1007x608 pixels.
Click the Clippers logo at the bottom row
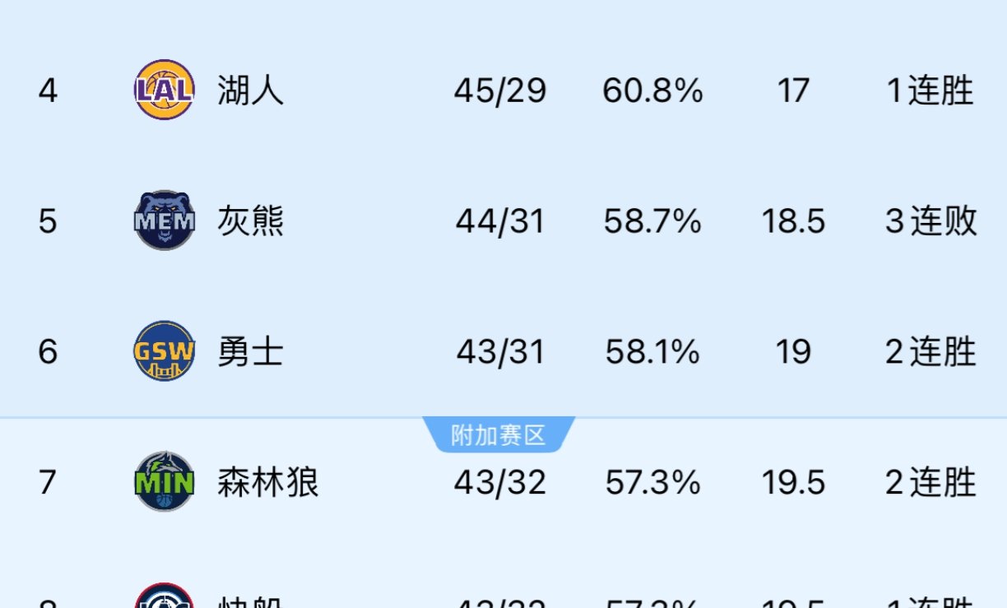(163, 602)
